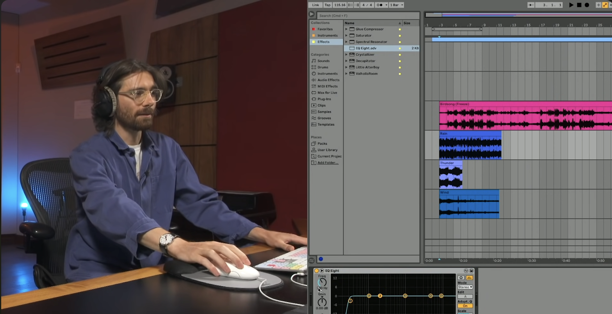612x314 pixels.
Task: Toggle the EQ Eight spectrum analyzer icon
Action: coord(469,278)
